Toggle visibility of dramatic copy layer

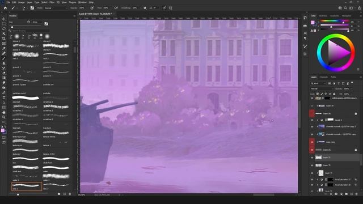(312, 134)
